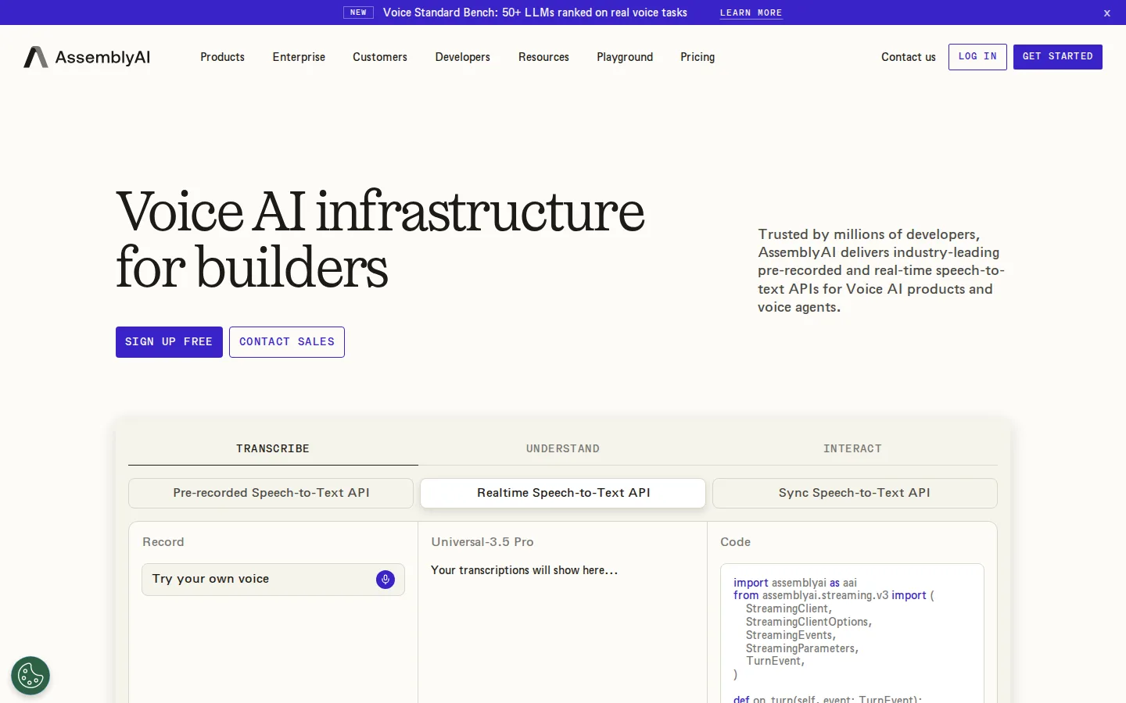Open the Enterprise menu
This screenshot has width=1126, height=703.
[x=299, y=57]
